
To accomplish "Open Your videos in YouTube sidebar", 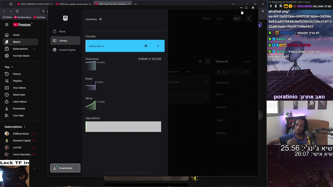I will click(x=20, y=88).
